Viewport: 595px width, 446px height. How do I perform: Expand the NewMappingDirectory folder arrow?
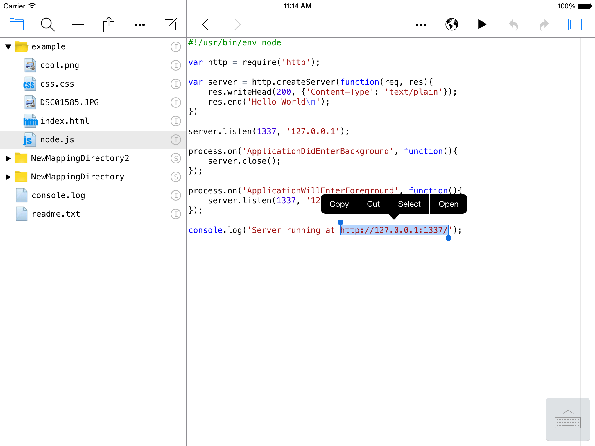8,177
